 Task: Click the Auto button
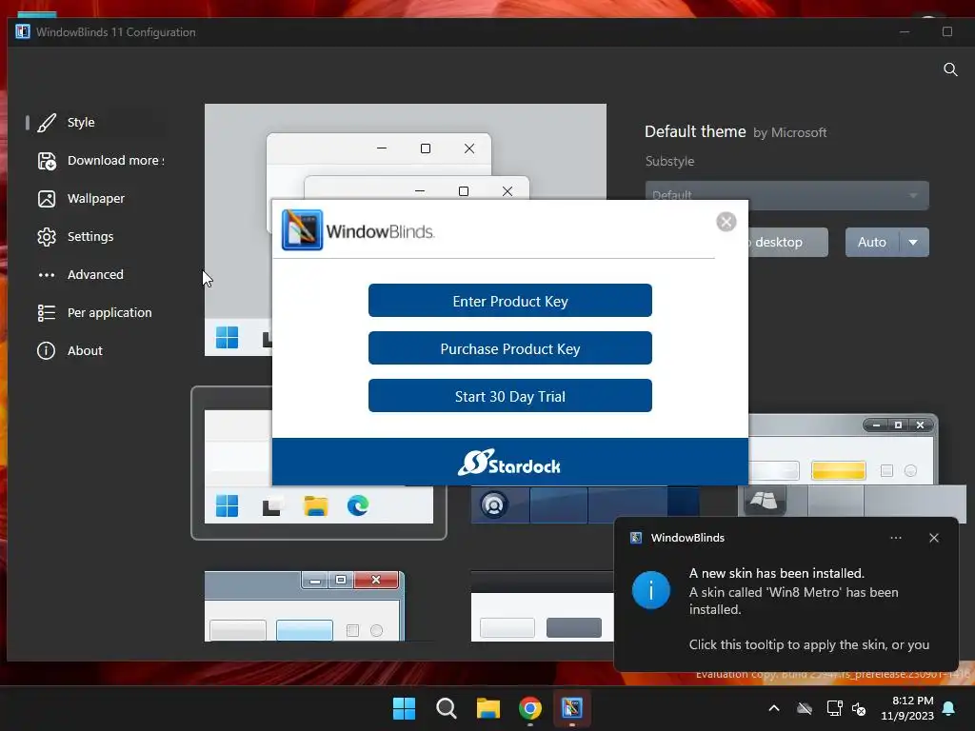(872, 243)
